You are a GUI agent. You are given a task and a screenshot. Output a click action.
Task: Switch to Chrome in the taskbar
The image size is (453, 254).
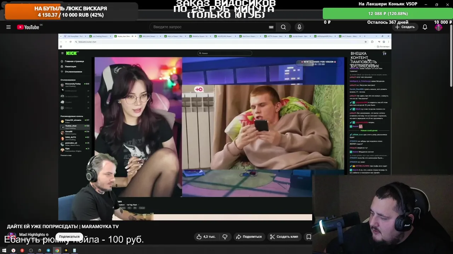point(57,250)
